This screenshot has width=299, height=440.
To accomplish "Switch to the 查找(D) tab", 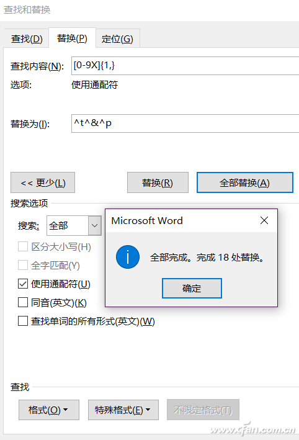I will [x=27, y=38].
